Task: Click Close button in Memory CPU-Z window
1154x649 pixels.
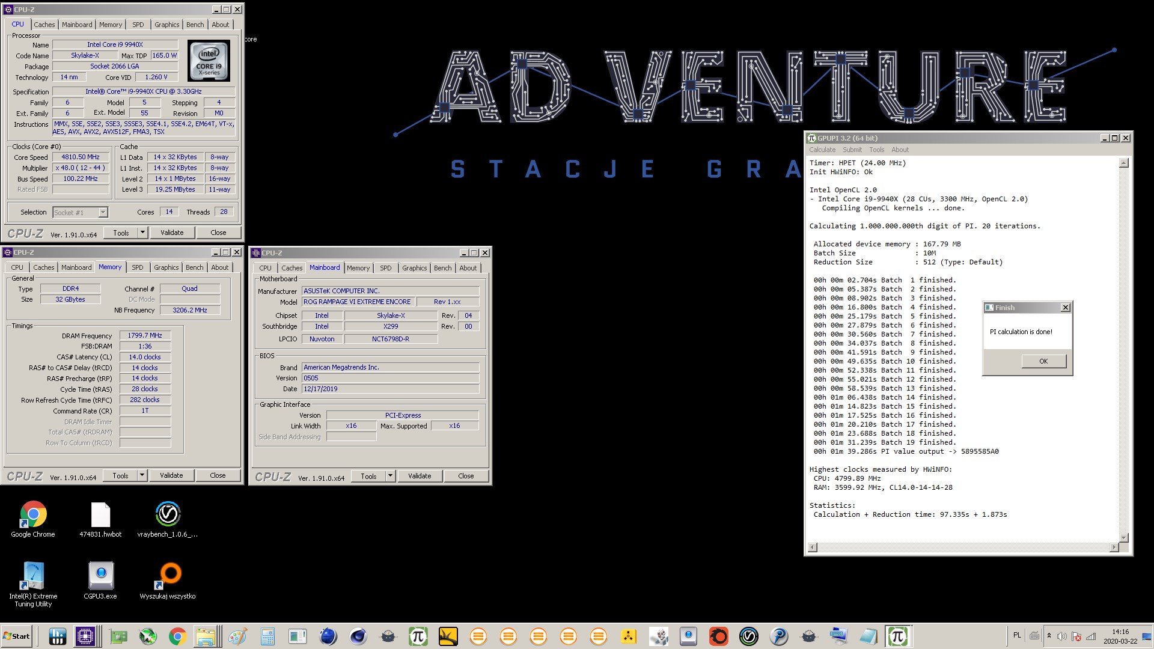Action: pyautogui.click(x=218, y=475)
